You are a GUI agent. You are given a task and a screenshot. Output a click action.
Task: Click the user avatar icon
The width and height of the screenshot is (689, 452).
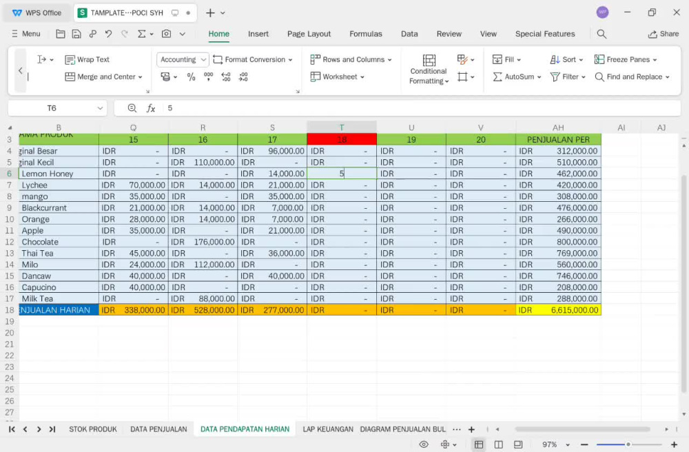(x=602, y=12)
